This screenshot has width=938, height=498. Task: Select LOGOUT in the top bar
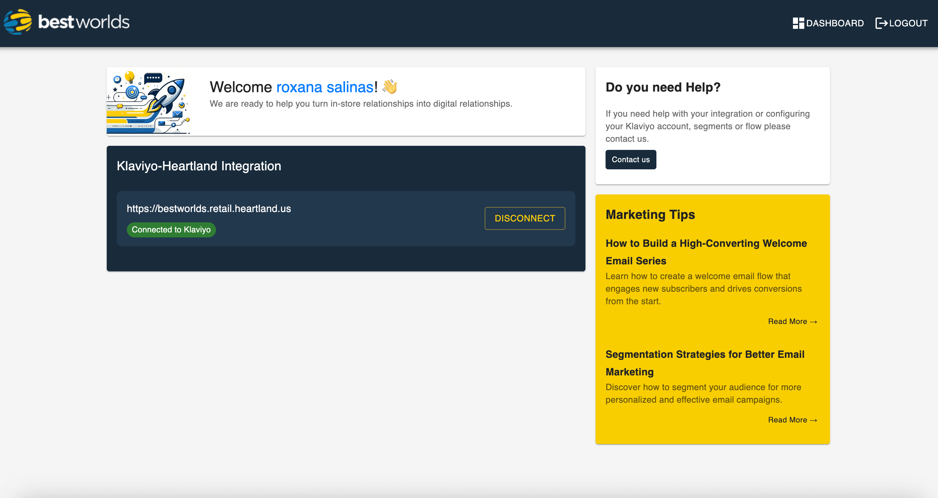pos(902,23)
